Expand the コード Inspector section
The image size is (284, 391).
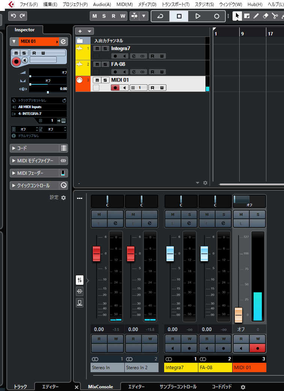click(x=34, y=148)
